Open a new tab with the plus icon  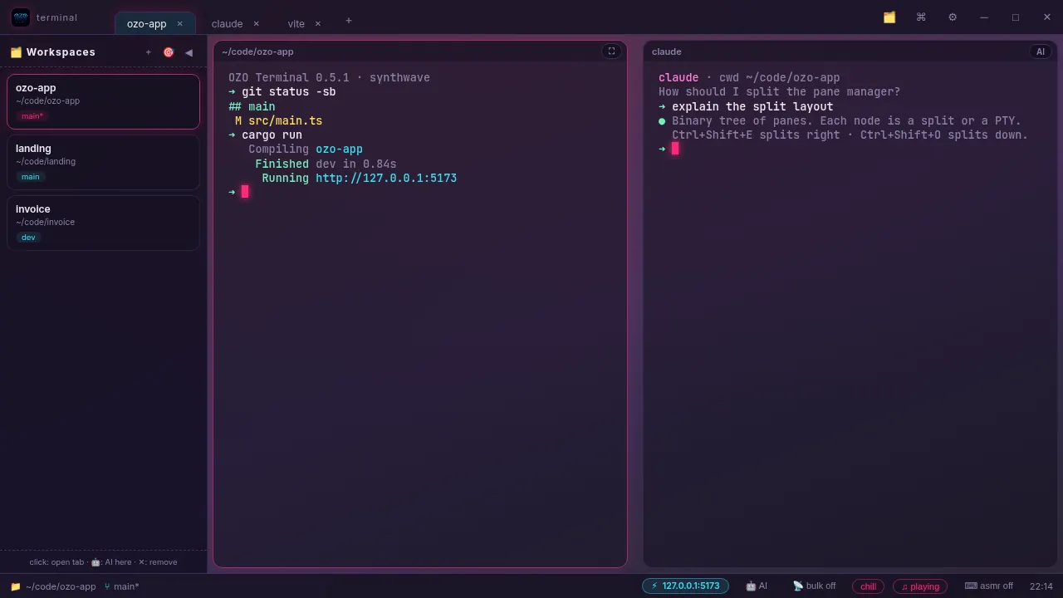point(349,21)
